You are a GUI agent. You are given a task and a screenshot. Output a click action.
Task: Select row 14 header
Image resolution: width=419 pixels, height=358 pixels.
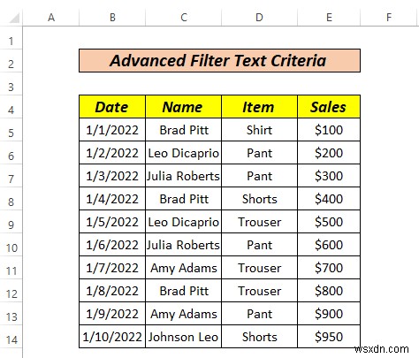click(11, 339)
